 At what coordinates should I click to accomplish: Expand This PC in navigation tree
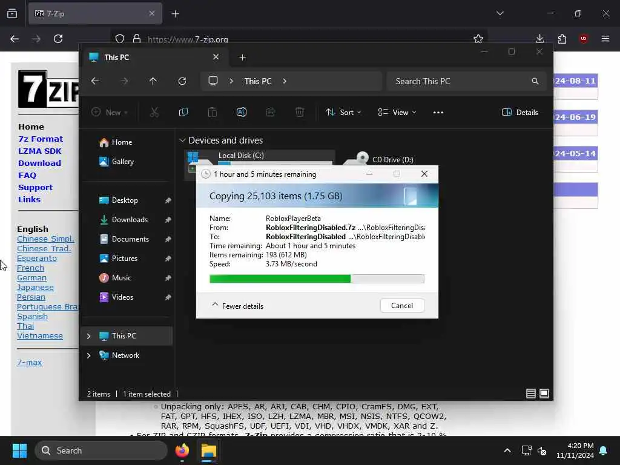(88, 335)
